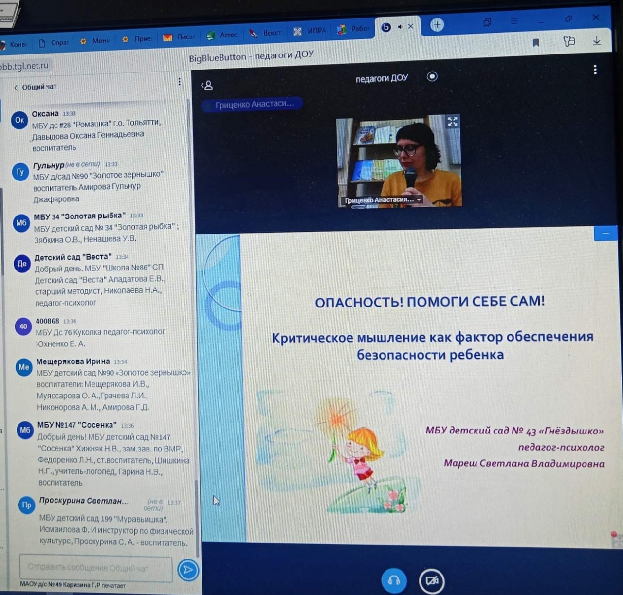Click the typing indicator Каризина Г.Р печатает
Screen dimensions: 623x595
coord(73,585)
